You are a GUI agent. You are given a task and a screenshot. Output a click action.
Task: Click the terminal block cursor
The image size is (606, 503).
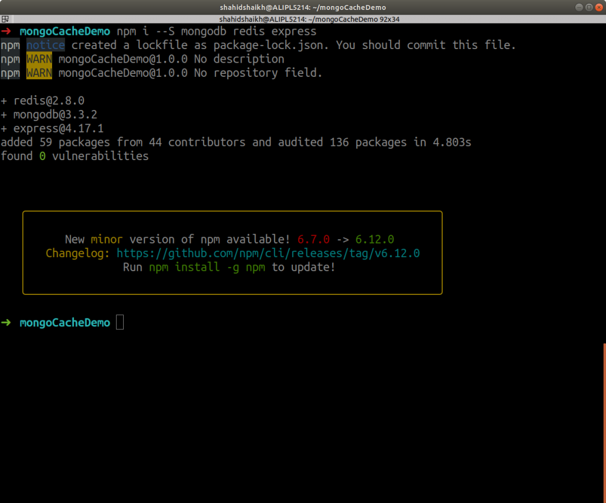click(x=120, y=322)
